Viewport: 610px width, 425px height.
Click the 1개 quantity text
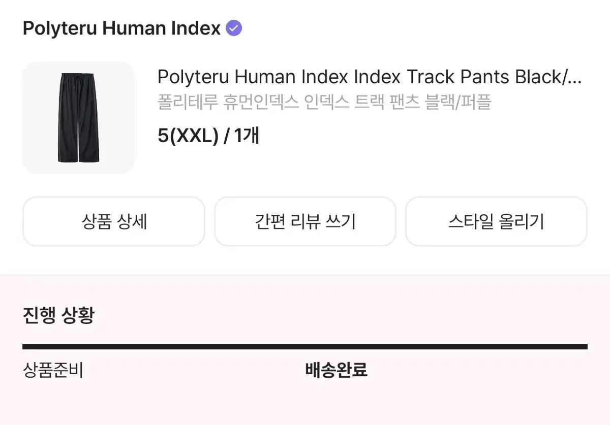tap(247, 136)
